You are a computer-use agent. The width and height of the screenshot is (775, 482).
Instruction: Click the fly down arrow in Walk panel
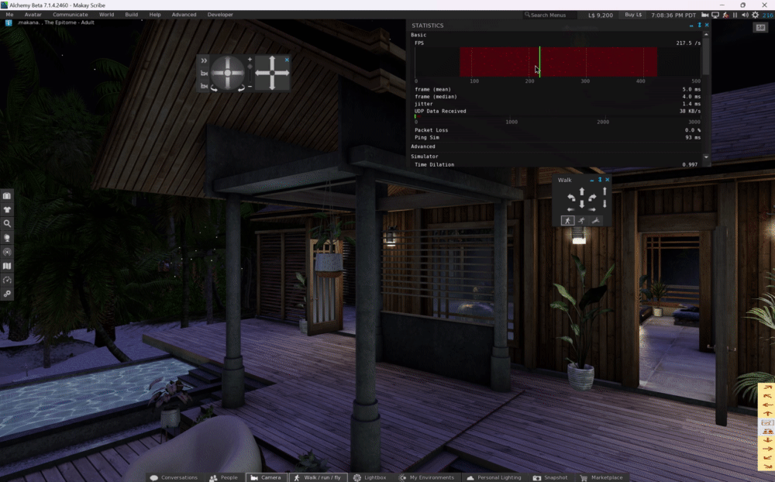coord(604,204)
